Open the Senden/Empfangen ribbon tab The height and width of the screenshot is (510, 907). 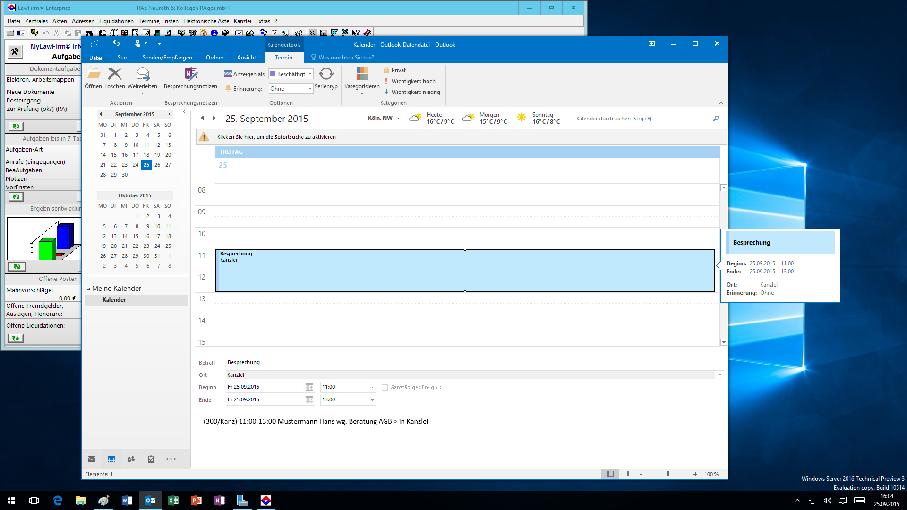pyautogui.click(x=167, y=58)
